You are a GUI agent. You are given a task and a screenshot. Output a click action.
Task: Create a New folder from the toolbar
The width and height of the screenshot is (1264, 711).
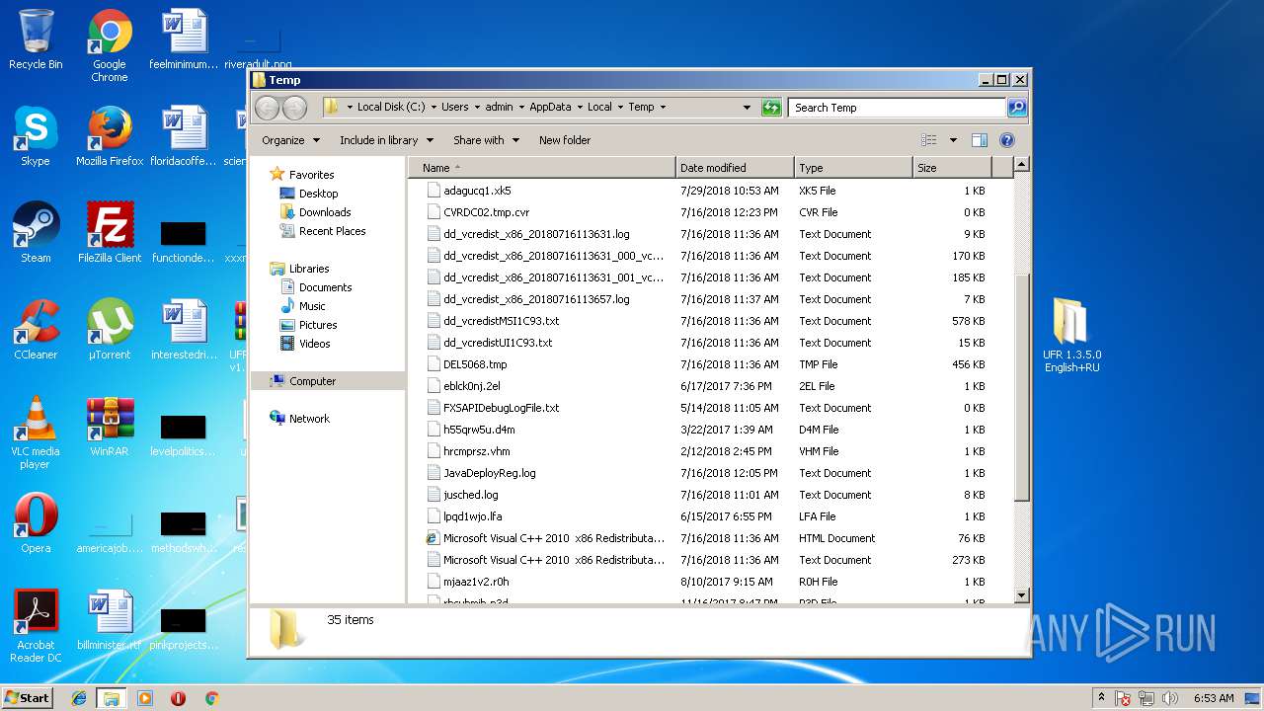coord(565,140)
